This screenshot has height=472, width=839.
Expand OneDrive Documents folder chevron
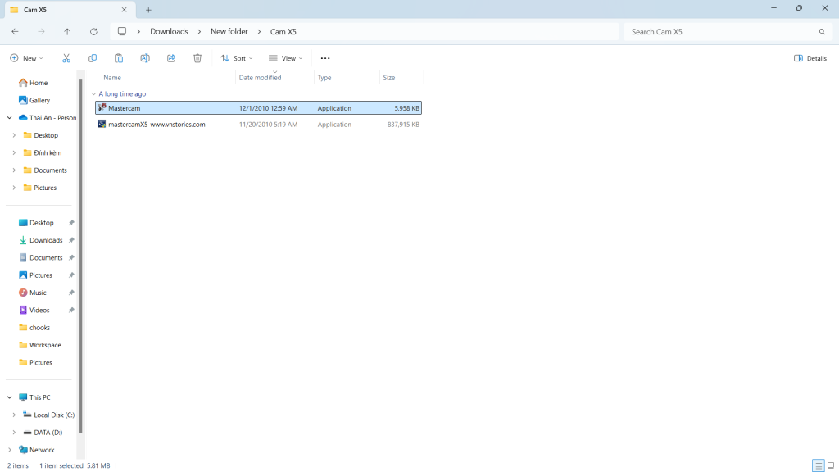[14, 170]
